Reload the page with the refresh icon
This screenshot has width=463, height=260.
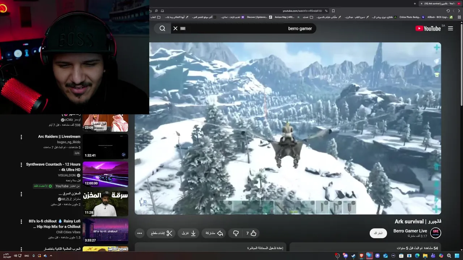448,11
